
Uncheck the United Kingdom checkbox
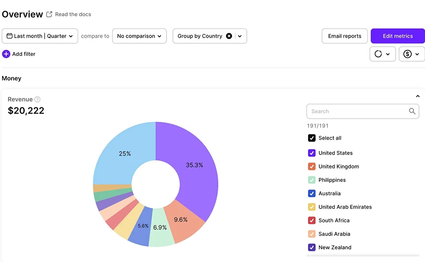pyautogui.click(x=312, y=167)
